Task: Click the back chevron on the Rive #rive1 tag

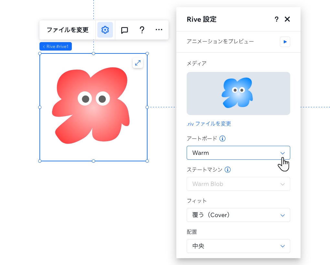Action: (x=44, y=46)
